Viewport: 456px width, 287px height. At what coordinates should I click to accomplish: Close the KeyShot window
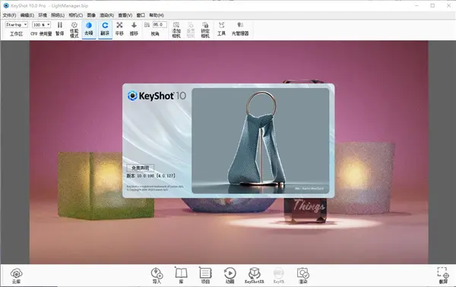pos(448,5)
